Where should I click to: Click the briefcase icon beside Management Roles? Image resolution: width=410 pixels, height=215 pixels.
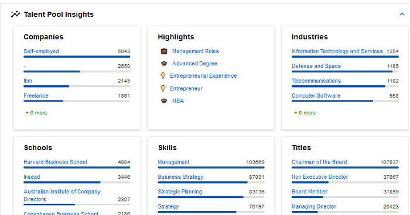[x=164, y=51]
